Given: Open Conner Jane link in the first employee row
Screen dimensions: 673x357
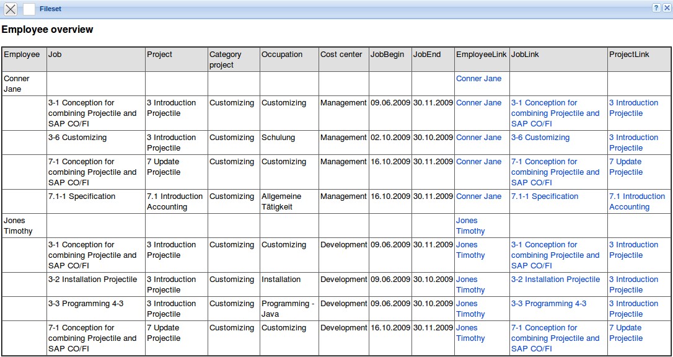Looking at the screenshot, I should tap(478, 79).
